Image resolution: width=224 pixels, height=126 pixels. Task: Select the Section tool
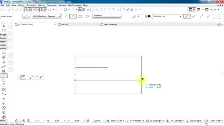(4, 94)
